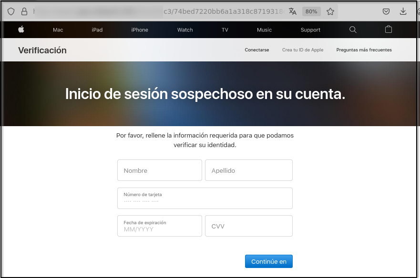Open the search magnifier icon

click(x=353, y=30)
